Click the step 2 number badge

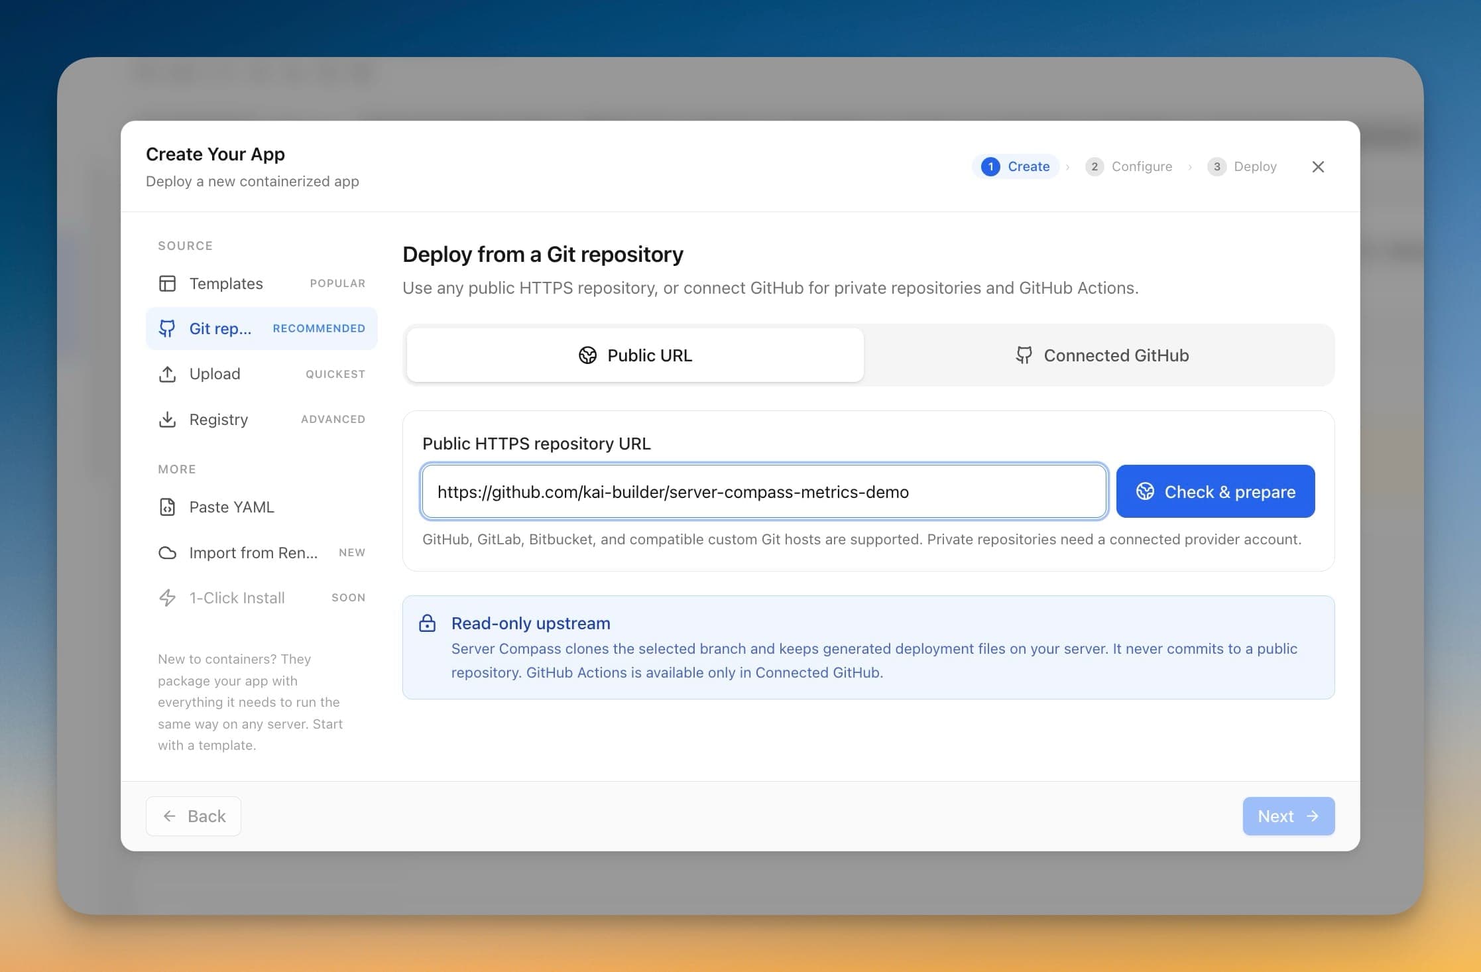[1095, 166]
